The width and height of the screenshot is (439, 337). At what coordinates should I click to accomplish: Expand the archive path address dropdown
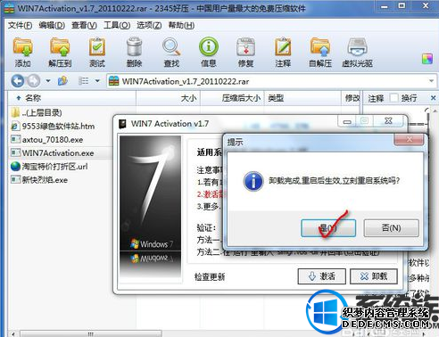(431, 81)
